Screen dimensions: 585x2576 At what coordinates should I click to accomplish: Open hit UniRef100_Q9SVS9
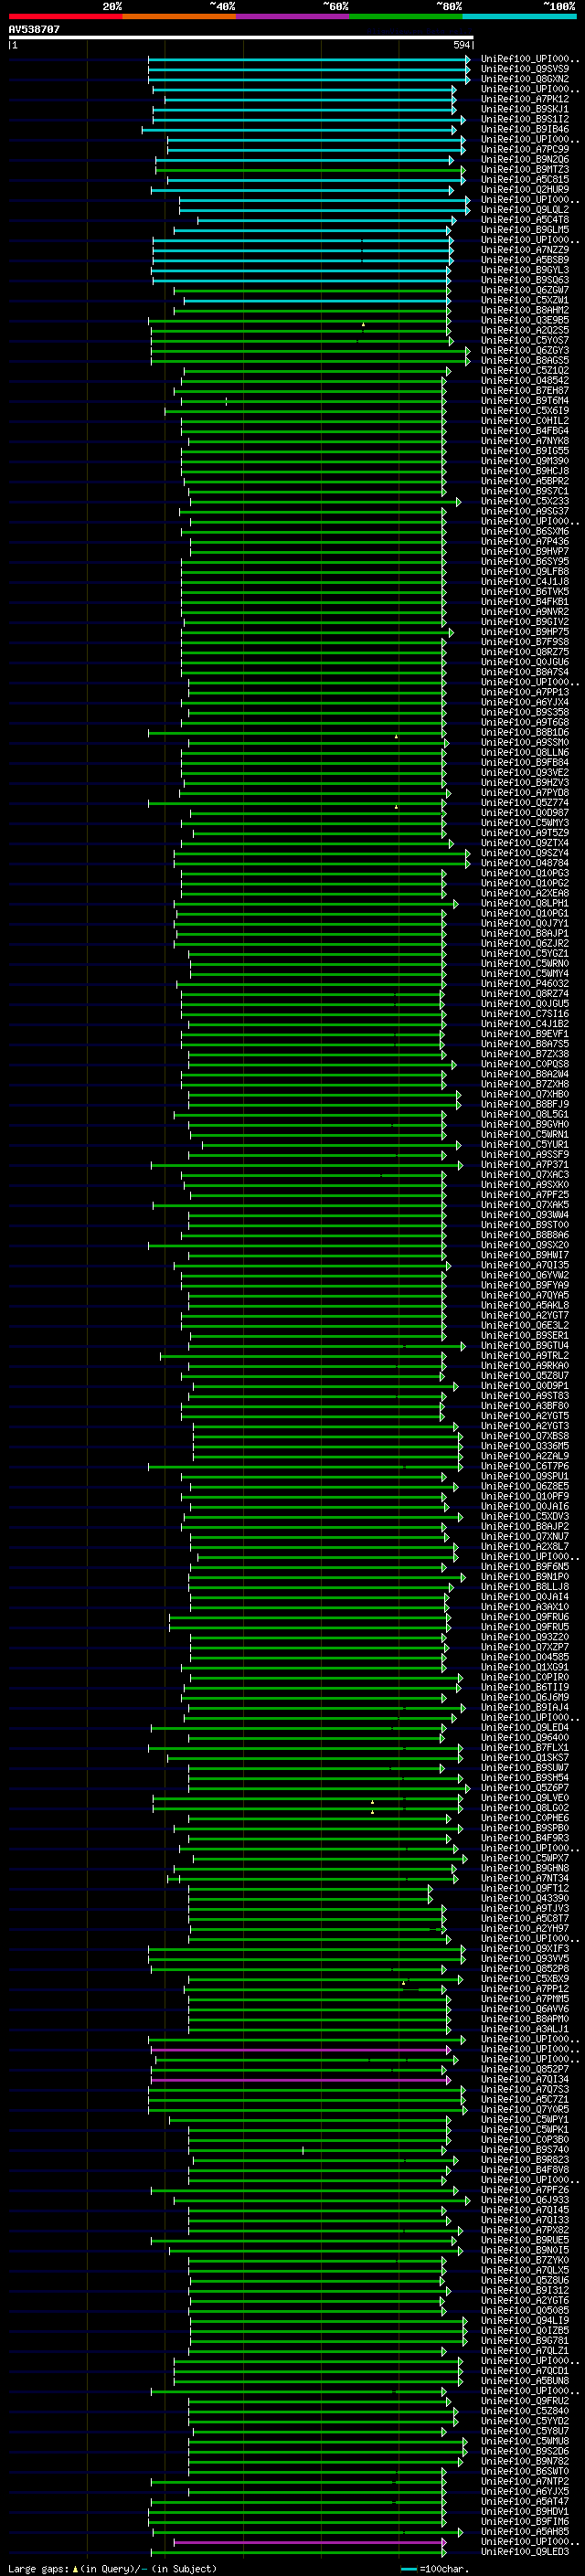point(525,69)
